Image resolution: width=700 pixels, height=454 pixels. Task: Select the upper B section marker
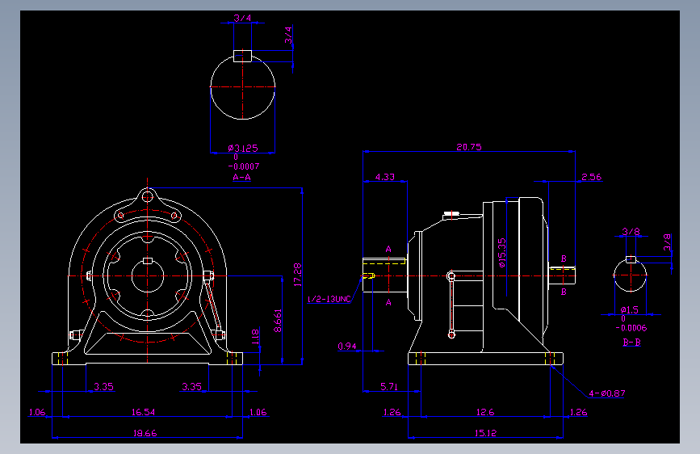[x=564, y=259]
